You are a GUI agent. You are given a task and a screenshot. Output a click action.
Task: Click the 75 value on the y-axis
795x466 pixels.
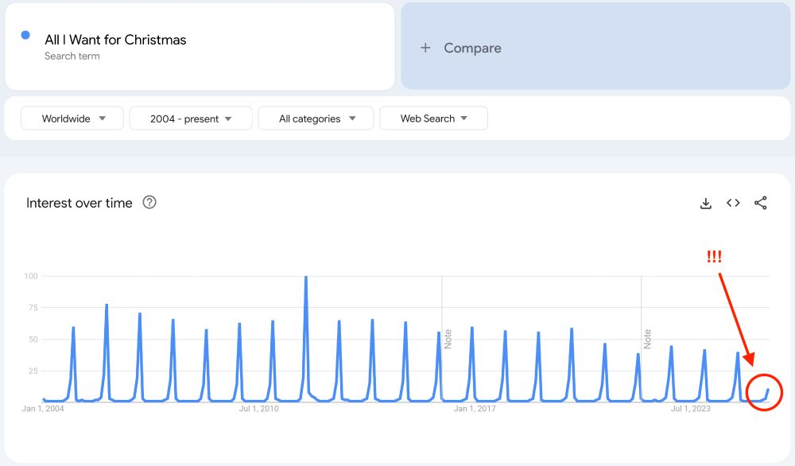33,308
